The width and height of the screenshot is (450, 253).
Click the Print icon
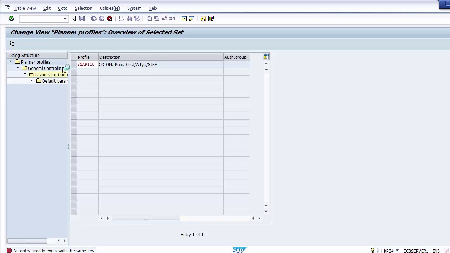tap(121, 19)
